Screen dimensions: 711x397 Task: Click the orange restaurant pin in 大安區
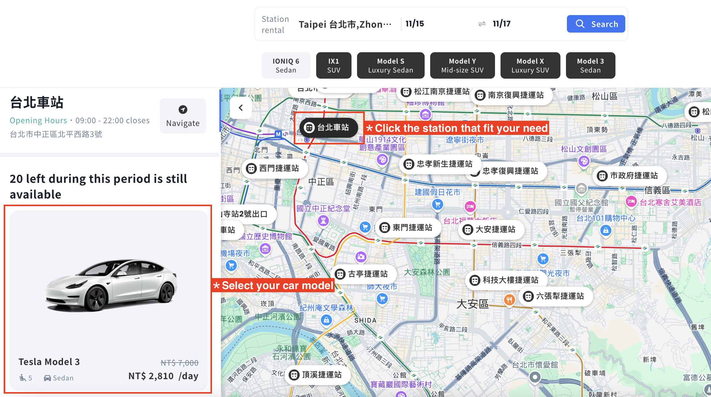coord(509,300)
